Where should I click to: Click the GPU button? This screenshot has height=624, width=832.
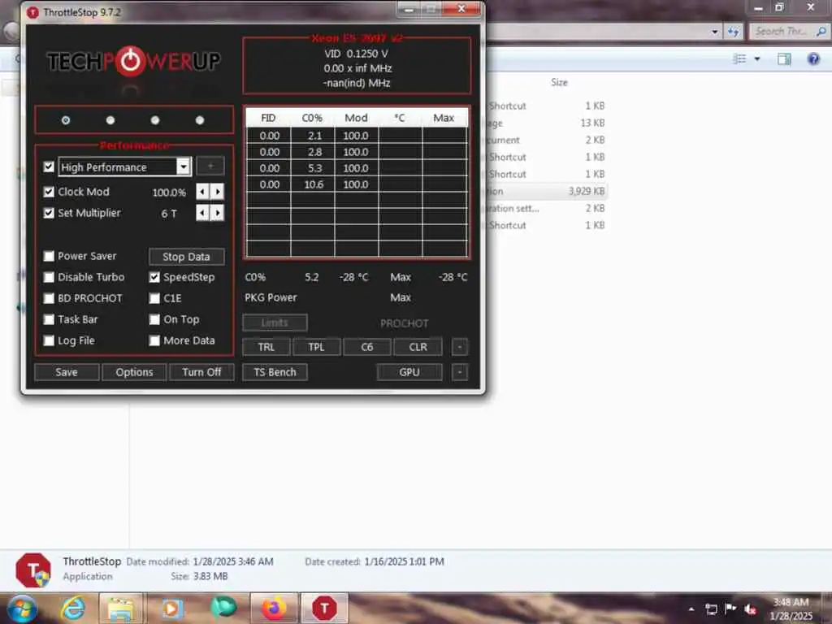(x=409, y=372)
